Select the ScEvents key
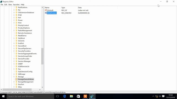Viewport: 177px width, 99px height. point(21,41)
